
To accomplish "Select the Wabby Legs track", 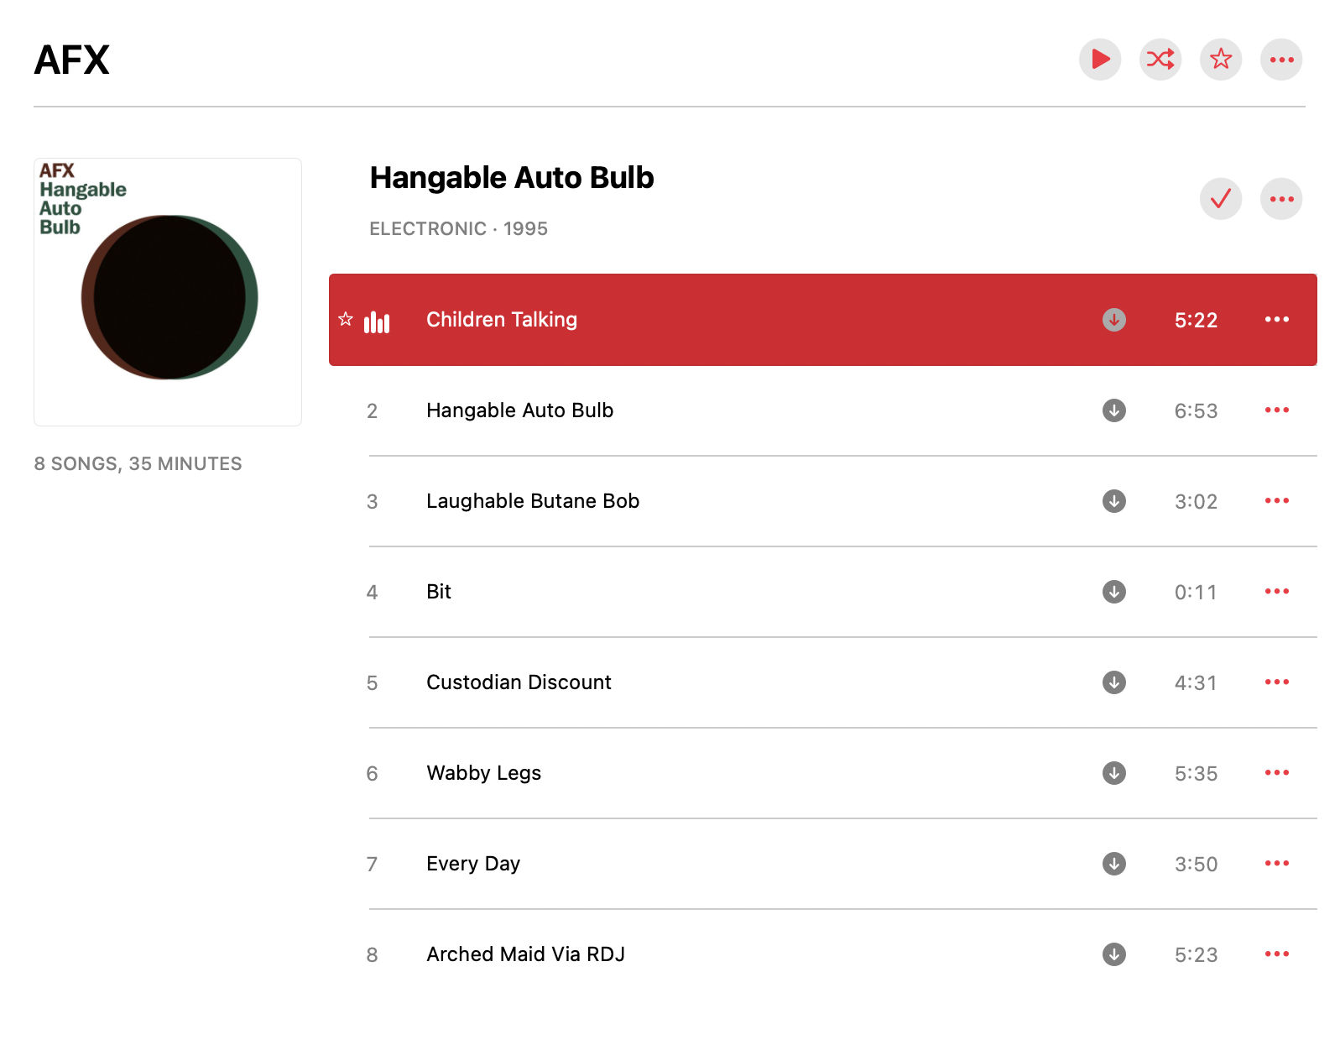I will [x=483, y=773].
